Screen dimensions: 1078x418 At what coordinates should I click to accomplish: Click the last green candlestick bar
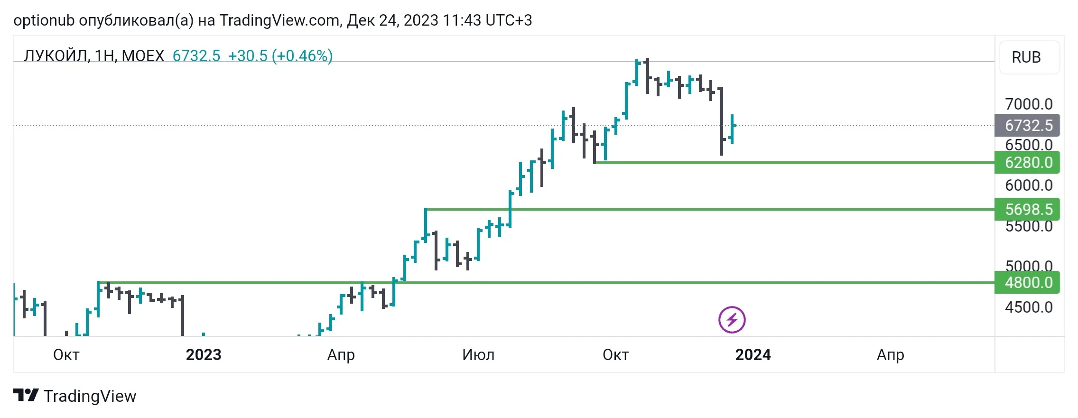[733, 129]
